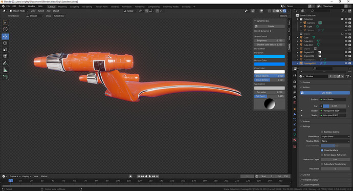Choose the Rotate tool
Image resolution: width=353 pixels, height=191 pixels.
coord(5,43)
